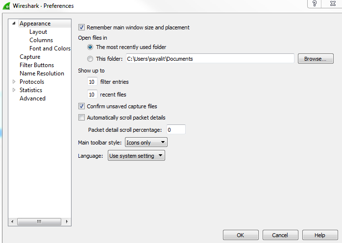Open the Advanced preferences section
Screen dimensions: 342x243
tap(32, 98)
